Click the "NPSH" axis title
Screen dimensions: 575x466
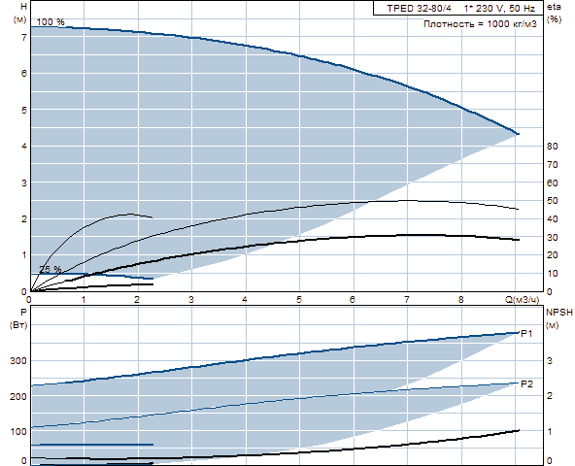(559, 312)
